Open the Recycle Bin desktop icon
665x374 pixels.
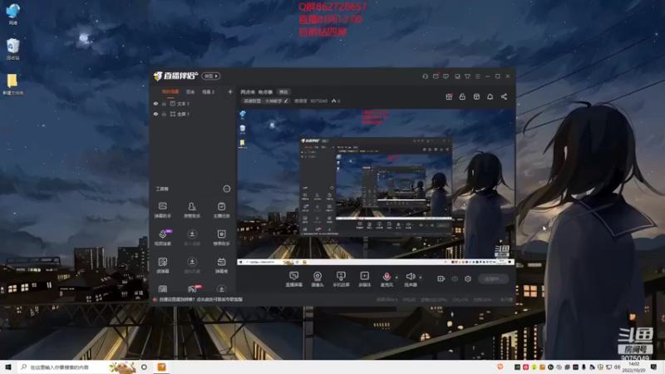[12, 49]
